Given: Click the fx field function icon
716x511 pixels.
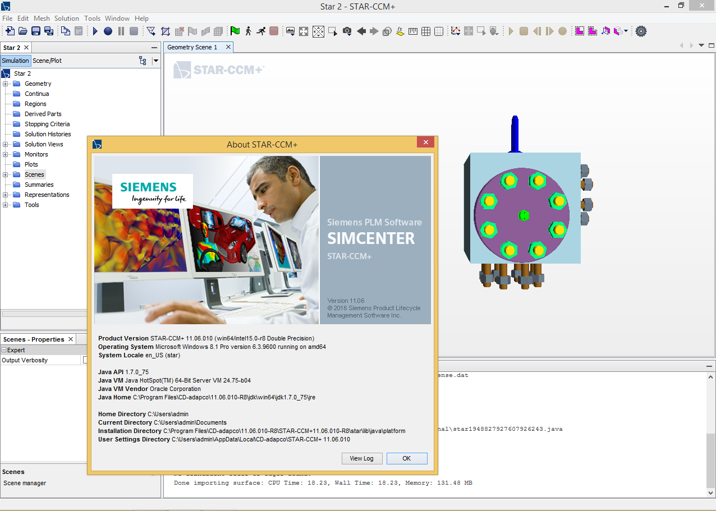Looking at the screenshot, I should [400, 31].
